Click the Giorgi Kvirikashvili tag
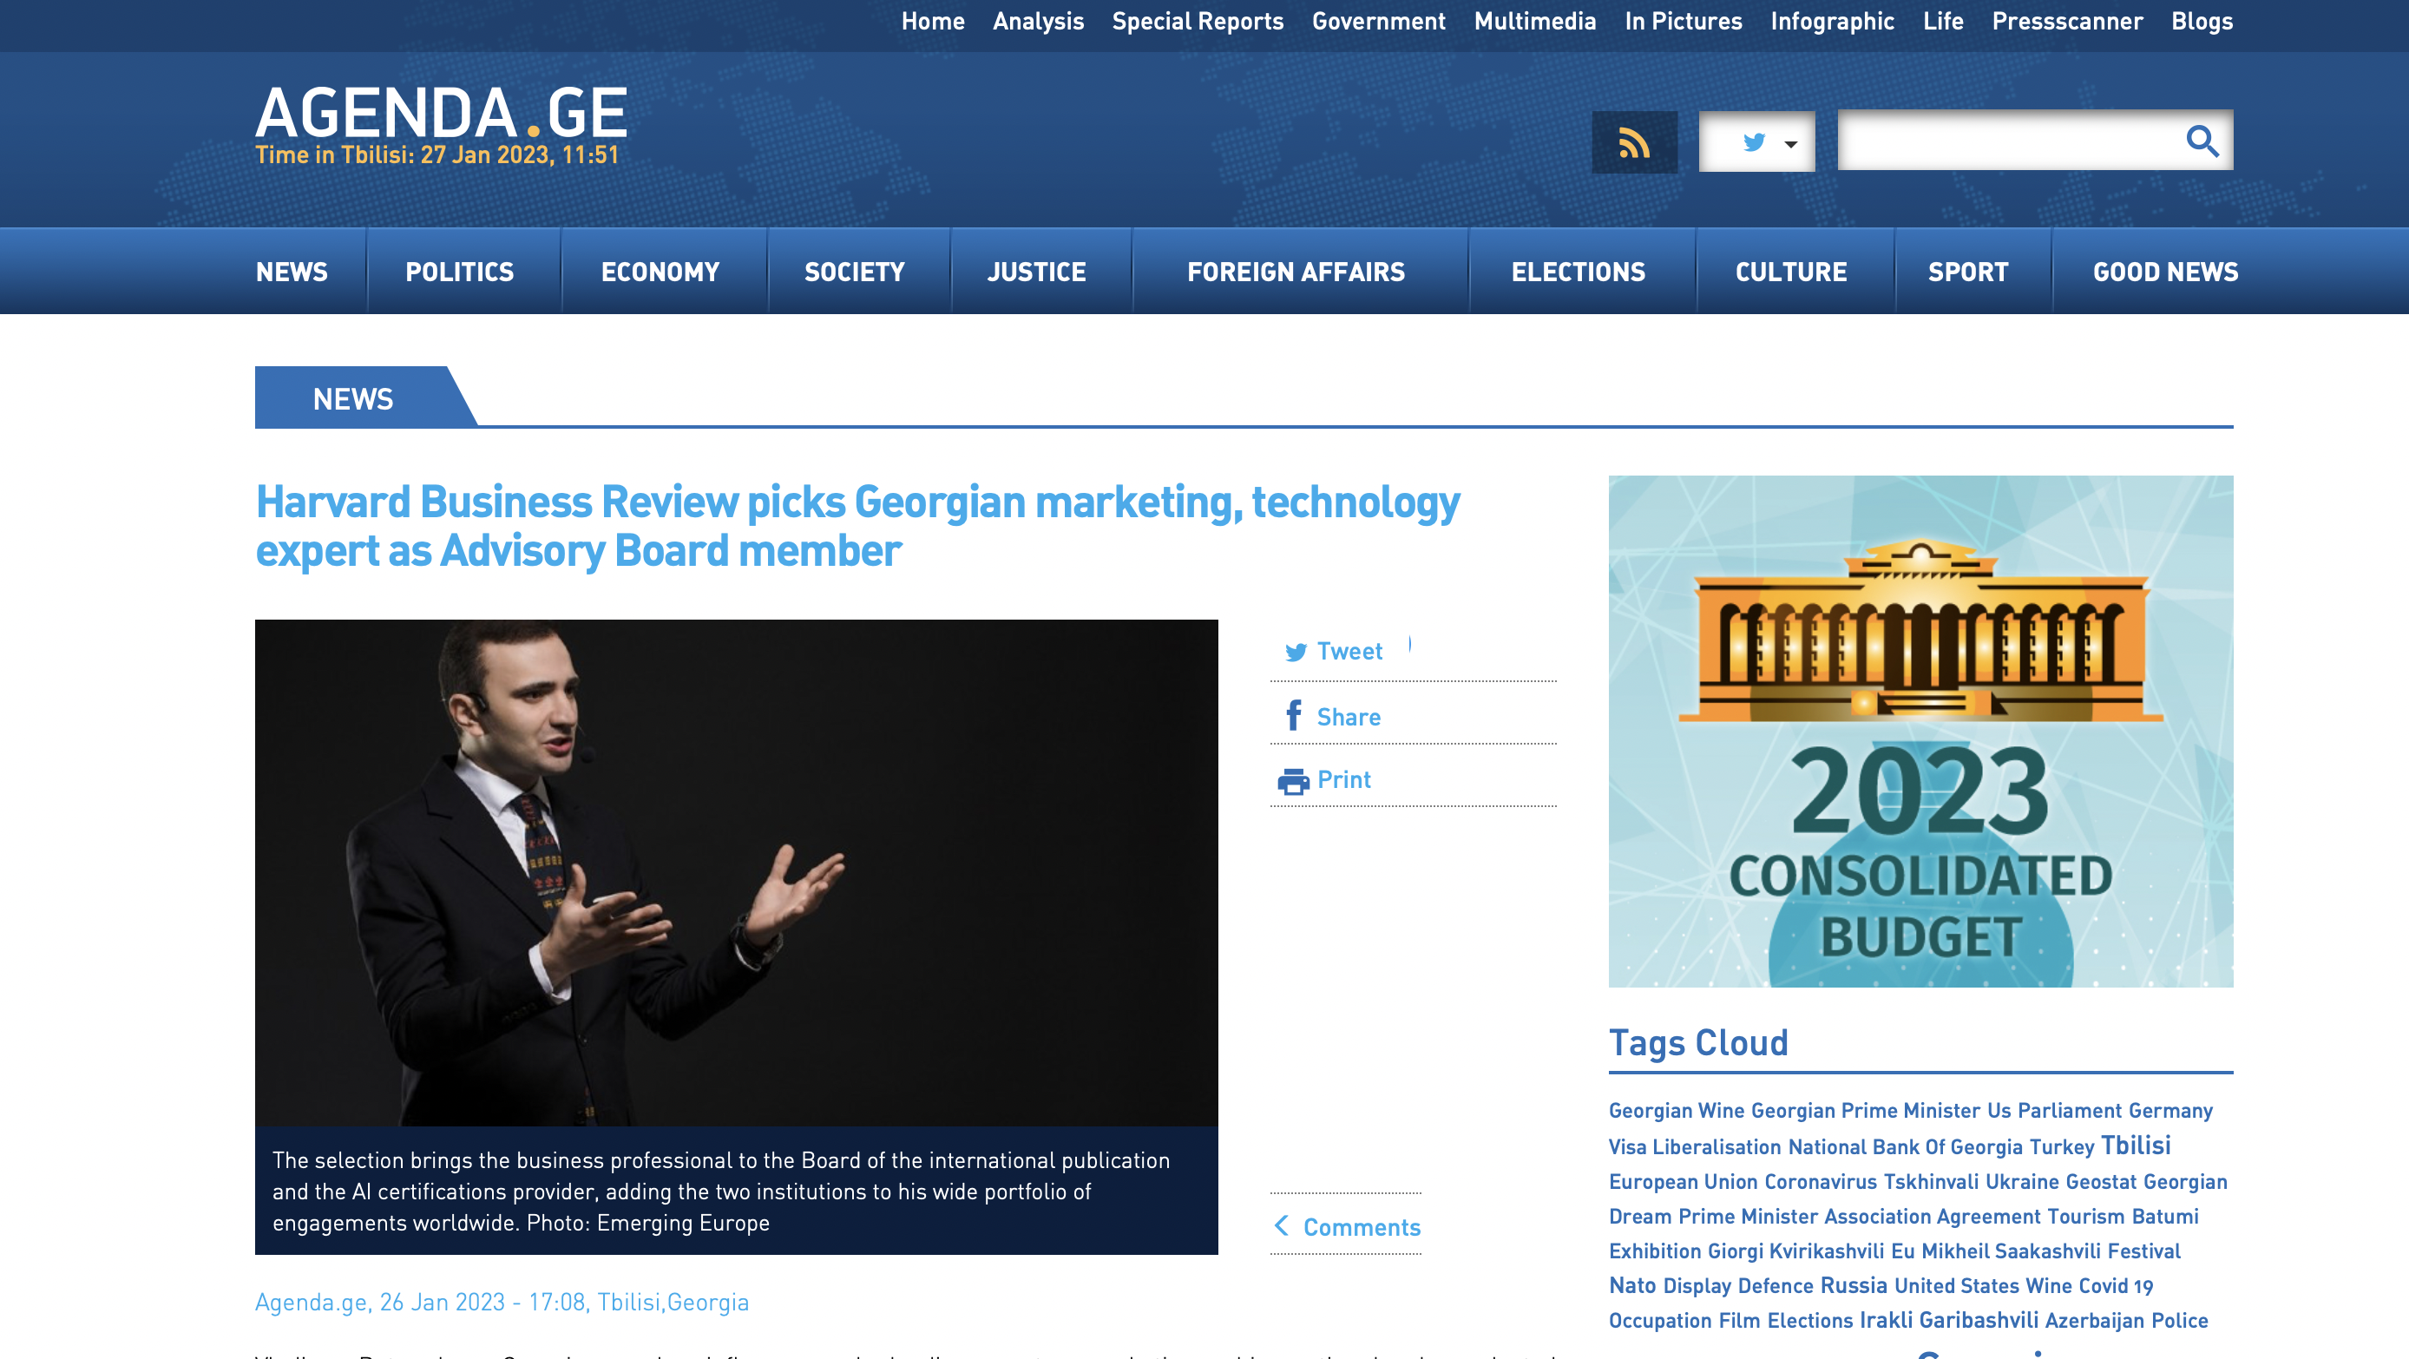Screen dimensions: 2409x1359 1795,1251
